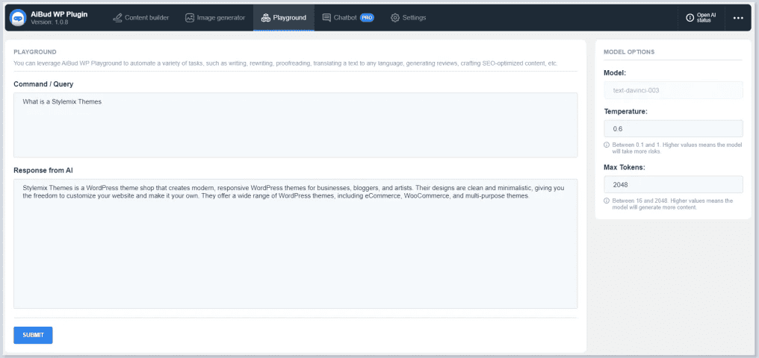Click the Chatbot speech bubble icon

(x=326, y=18)
